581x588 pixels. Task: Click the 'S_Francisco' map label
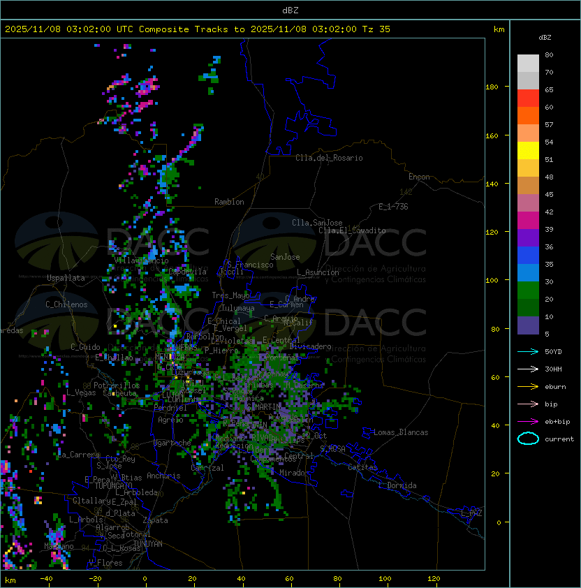pyautogui.click(x=250, y=265)
